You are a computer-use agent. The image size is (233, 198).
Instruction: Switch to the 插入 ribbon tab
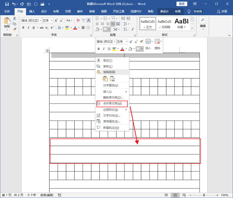click(x=32, y=12)
